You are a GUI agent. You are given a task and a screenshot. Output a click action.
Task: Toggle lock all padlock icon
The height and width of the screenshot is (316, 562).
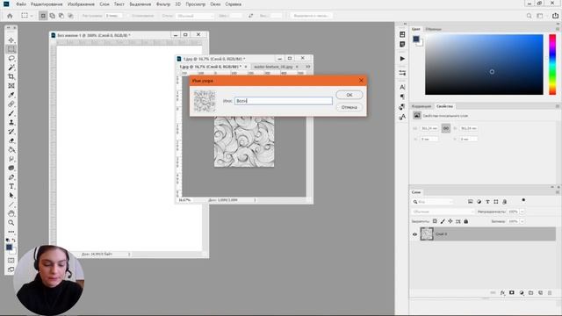(x=466, y=221)
